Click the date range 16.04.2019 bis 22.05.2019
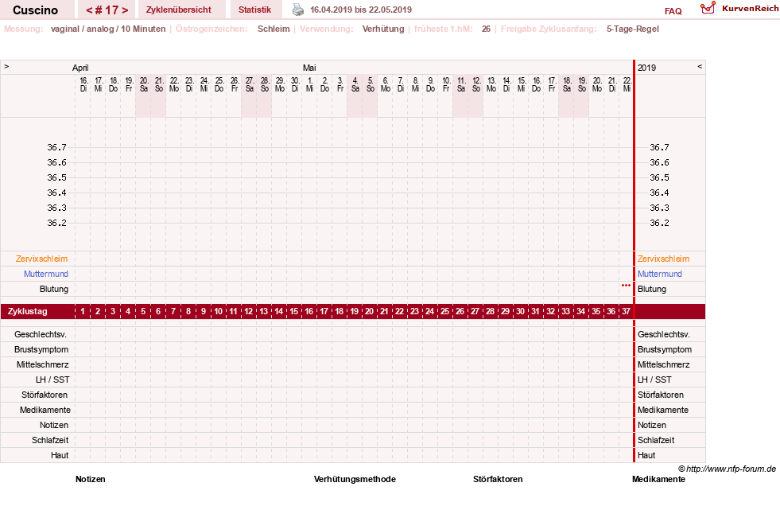780x510 pixels. coord(361,10)
